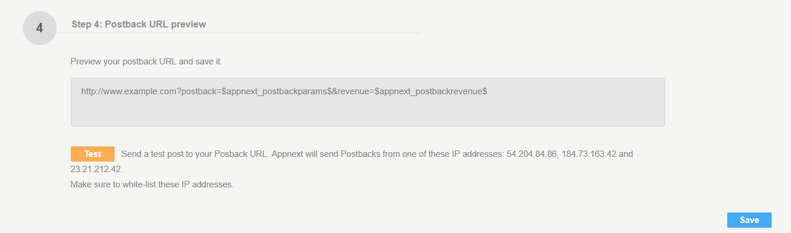Image resolution: width=791 pixels, height=233 pixels.
Task: Click the 23.21.212.42 IP address
Action: [x=96, y=169]
